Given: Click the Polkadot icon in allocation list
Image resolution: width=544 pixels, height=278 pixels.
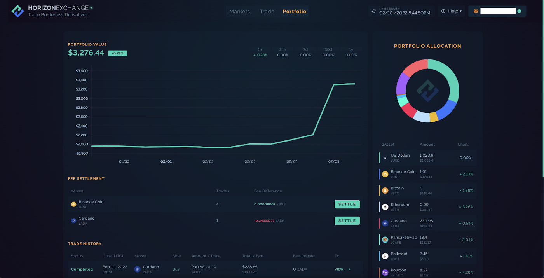Looking at the screenshot, I should (385, 256).
